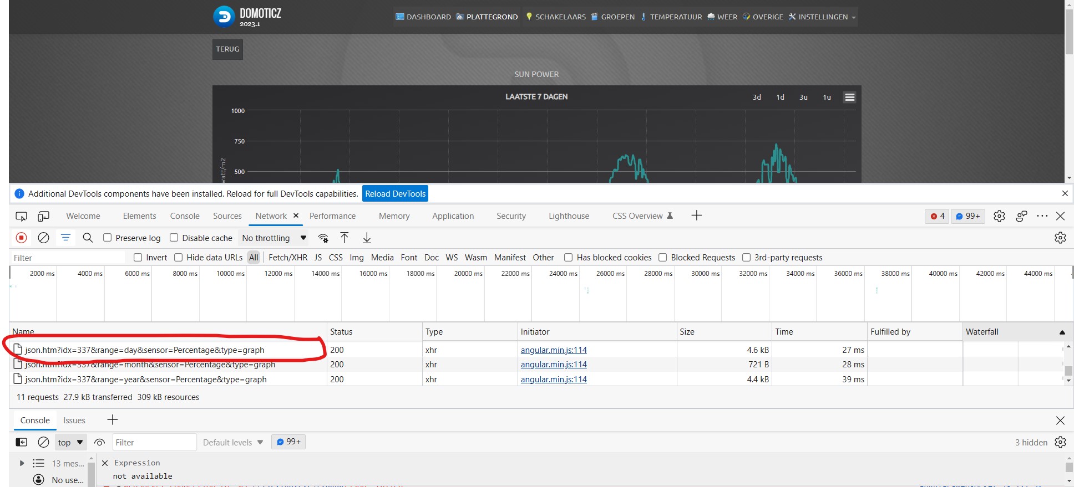Viewport: 1074px width, 487px height.
Task: Click the network Filter text field
Action: (x=67, y=258)
